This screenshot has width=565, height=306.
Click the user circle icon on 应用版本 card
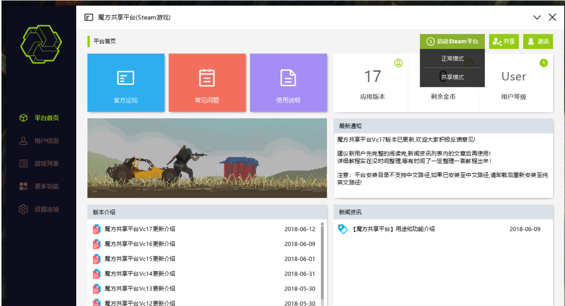pyautogui.click(x=398, y=63)
